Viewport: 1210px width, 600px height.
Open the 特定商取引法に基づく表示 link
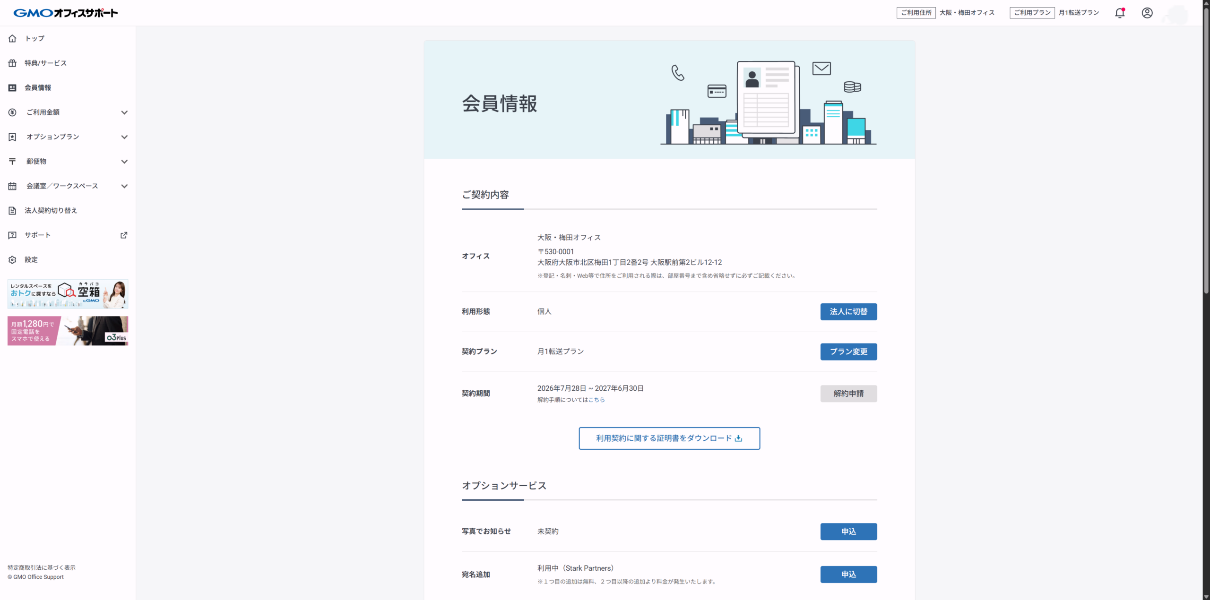tap(42, 567)
